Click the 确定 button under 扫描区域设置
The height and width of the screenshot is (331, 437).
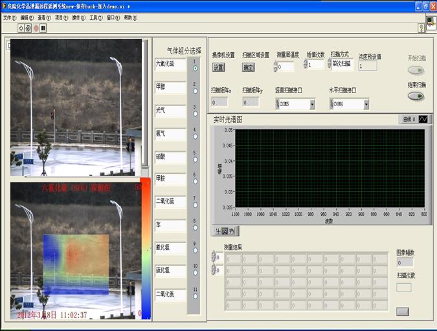[x=249, y=67]
